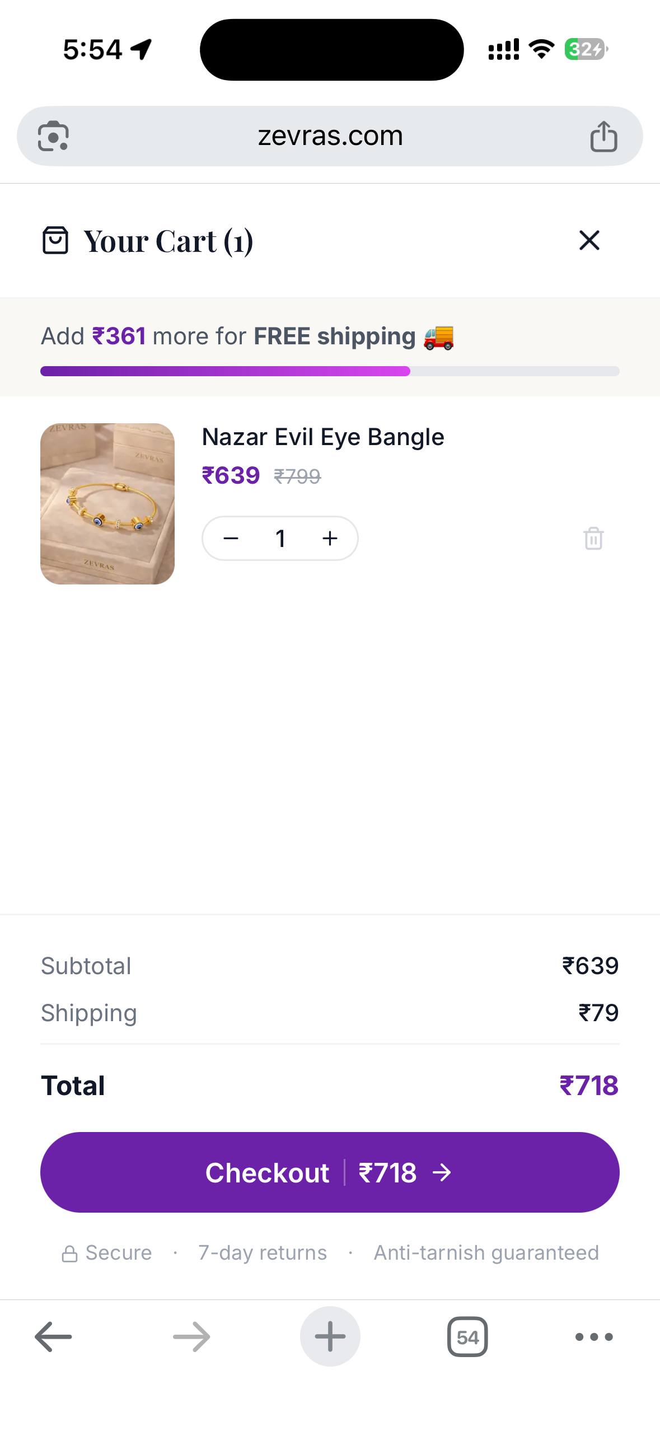Tap the FREE shipping banner text

pos(246,336)
